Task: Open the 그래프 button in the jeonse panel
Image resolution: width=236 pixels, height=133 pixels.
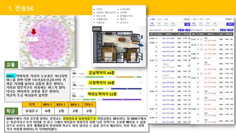Action: [230, 30]
